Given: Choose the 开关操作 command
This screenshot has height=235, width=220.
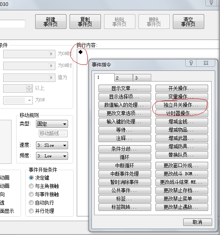Looking at the screenshot, I should [182, 88].
